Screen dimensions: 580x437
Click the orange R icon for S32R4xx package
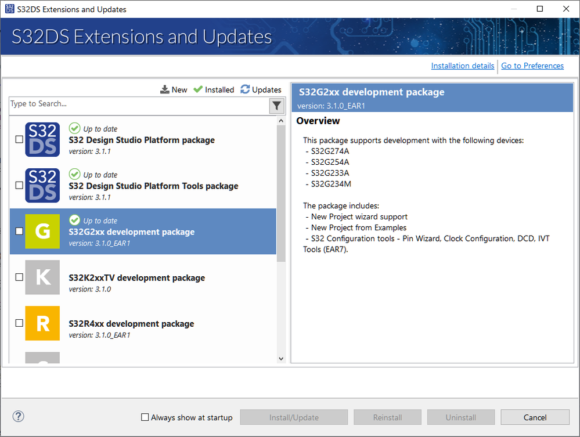click(x=42, y=323)
